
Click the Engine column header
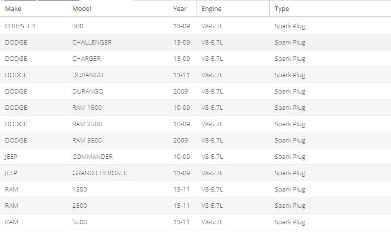233,9
